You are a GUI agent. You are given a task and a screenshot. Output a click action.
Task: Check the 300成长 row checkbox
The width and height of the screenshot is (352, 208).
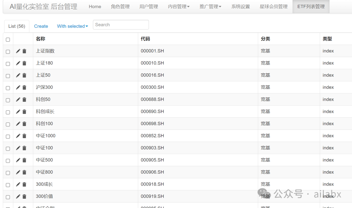(x=8, y=185)
